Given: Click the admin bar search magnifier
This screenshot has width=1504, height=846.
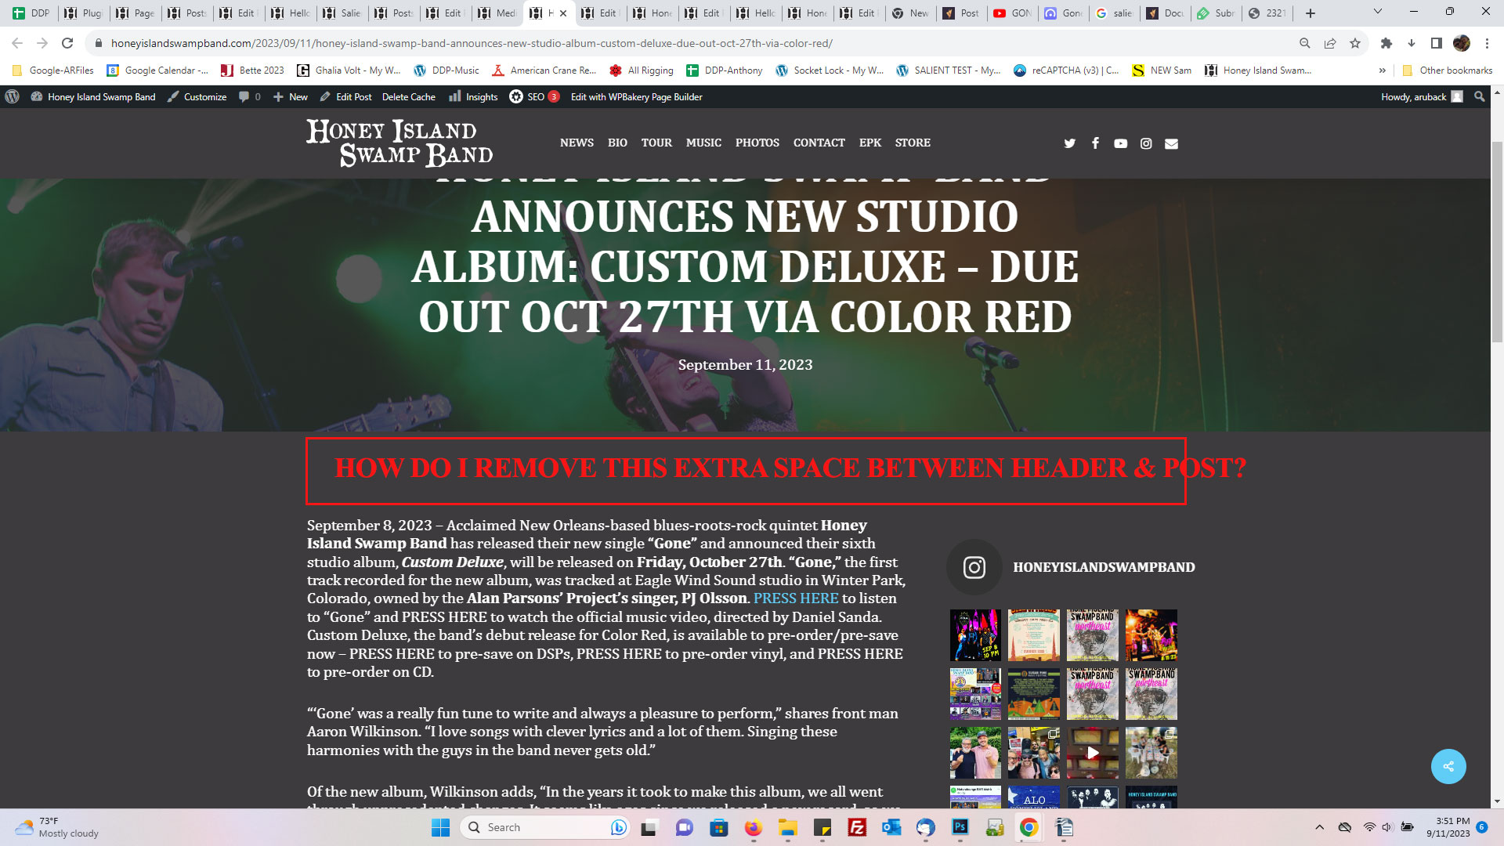Looking at the screenshot, I should [x=1479, y=96].
